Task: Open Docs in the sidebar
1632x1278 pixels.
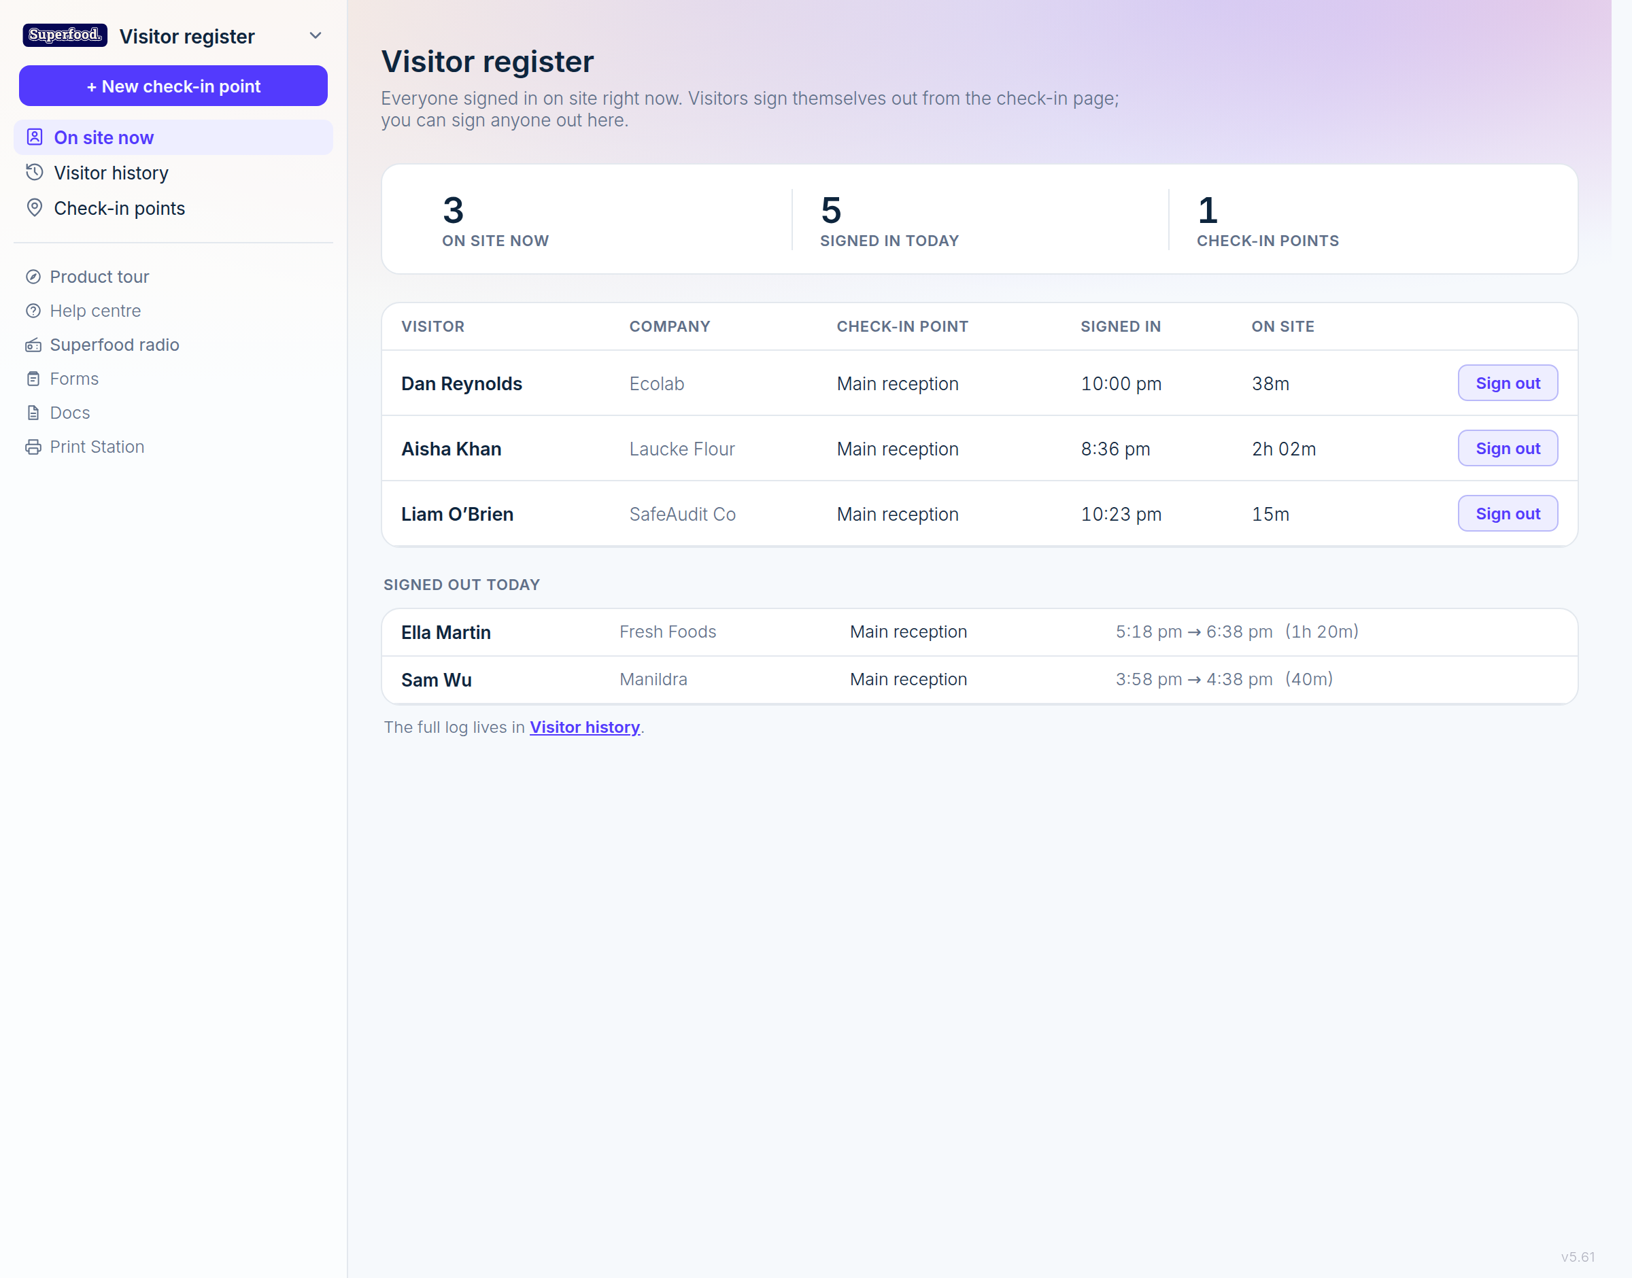Action: pos(69,413)
